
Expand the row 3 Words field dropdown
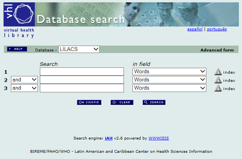coord(169,88)
